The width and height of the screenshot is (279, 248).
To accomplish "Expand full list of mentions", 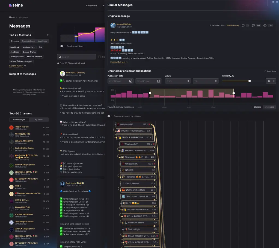I will (17, 66).
